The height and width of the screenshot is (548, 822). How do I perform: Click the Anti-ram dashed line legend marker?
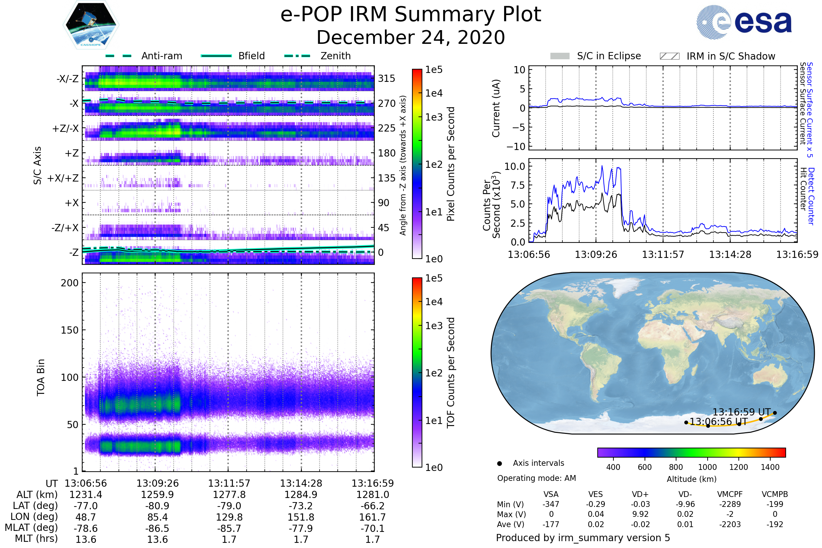[x=119, y=56]
